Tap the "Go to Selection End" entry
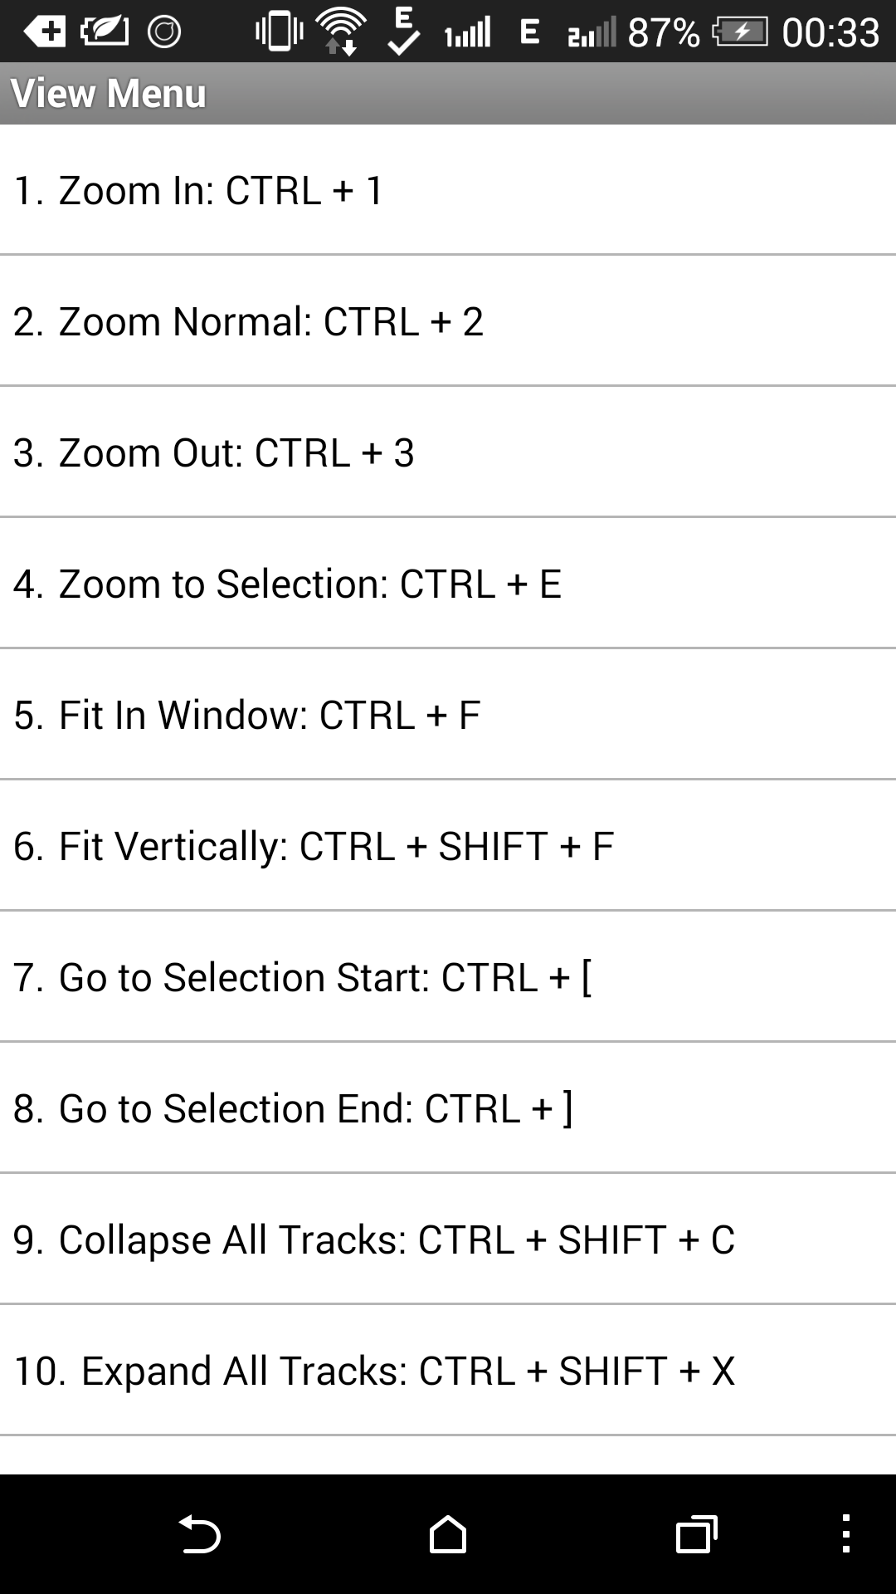 [x=448, y=1107]
